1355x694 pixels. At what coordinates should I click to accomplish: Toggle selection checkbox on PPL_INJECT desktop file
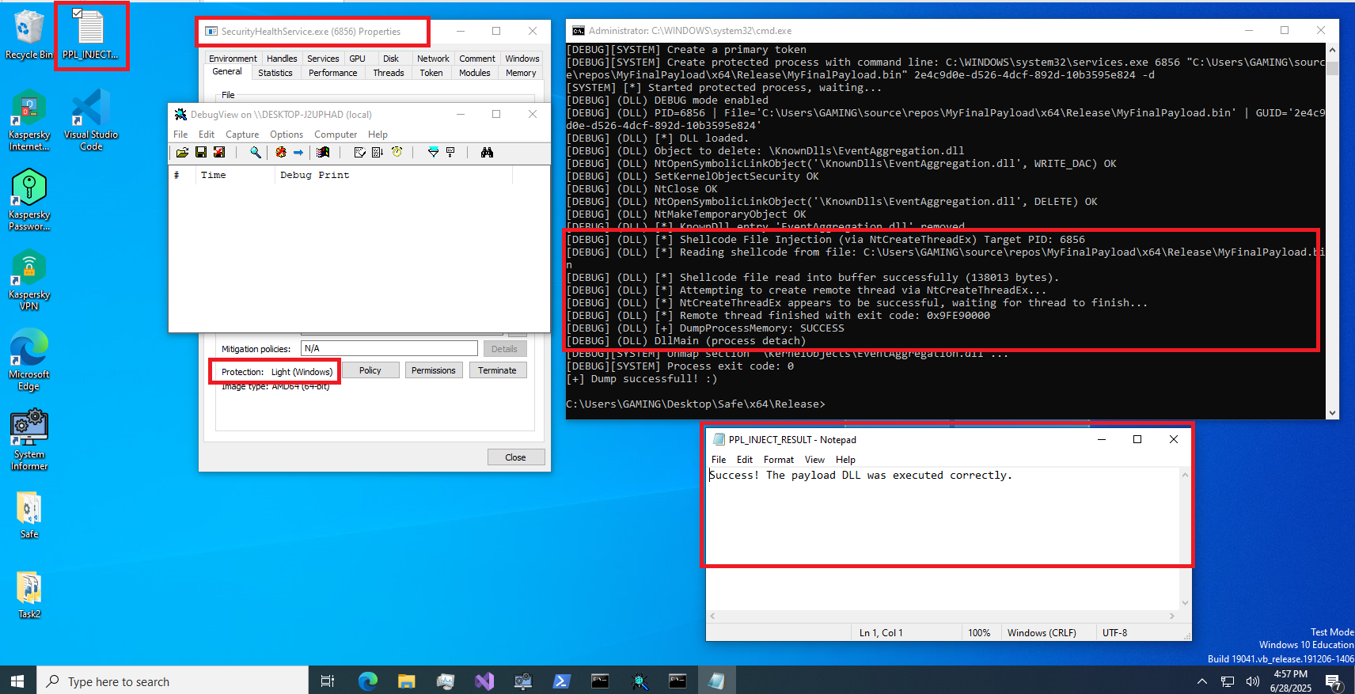77,13
